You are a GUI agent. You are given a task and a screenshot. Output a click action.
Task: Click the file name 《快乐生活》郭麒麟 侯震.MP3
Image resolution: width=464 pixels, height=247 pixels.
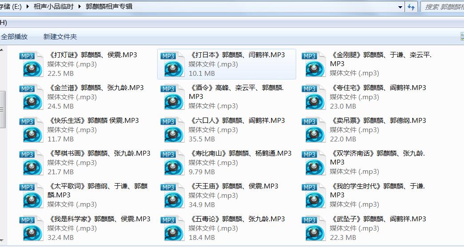pyautogui.click(x=93, y=120)
